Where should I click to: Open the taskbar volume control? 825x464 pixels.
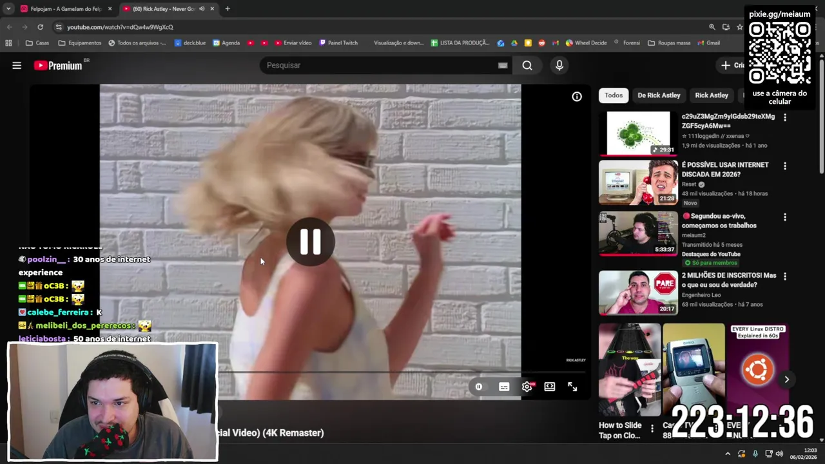point(779,454)
